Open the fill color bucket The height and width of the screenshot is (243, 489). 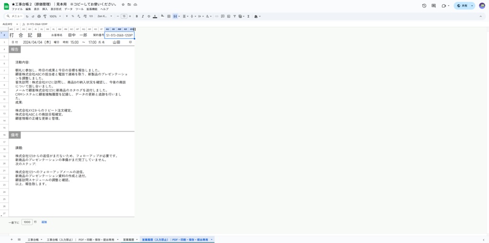tap(162, 16)
